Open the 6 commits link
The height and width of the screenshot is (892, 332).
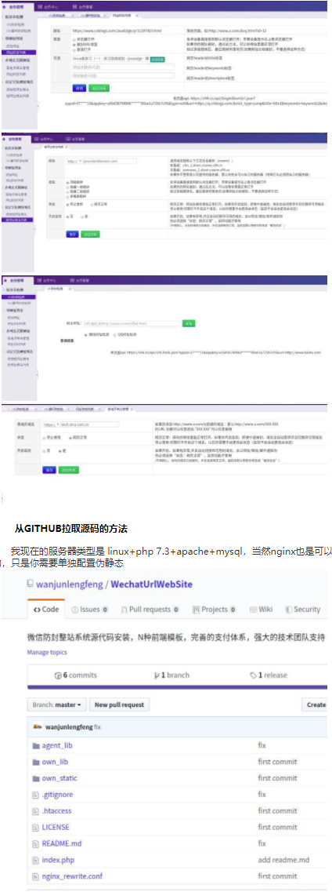click(75, 675)
